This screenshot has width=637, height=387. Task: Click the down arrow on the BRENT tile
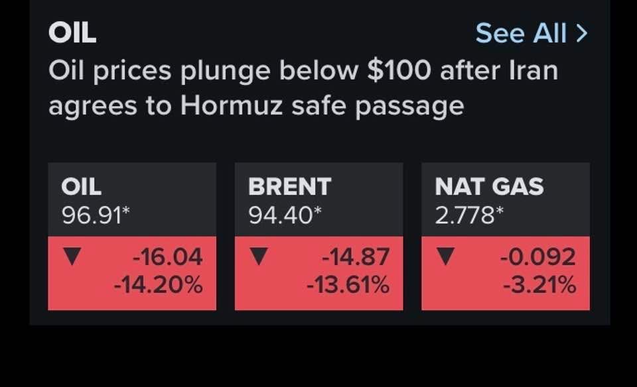pos(258,256)
